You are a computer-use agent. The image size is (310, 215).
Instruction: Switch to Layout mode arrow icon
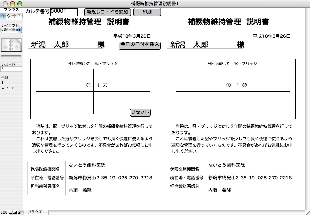point(14,16)
